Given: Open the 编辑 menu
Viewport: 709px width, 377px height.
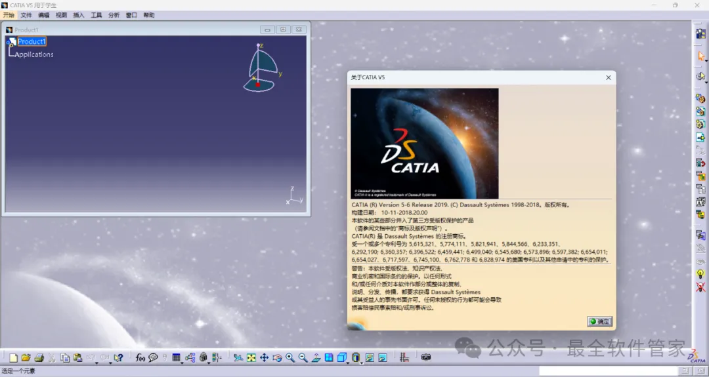Looking at the screenshot, I should point(44,15).
